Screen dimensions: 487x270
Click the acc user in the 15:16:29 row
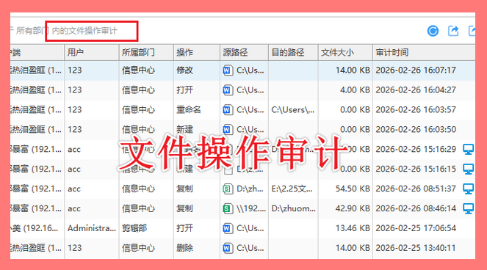click(74, 150)
